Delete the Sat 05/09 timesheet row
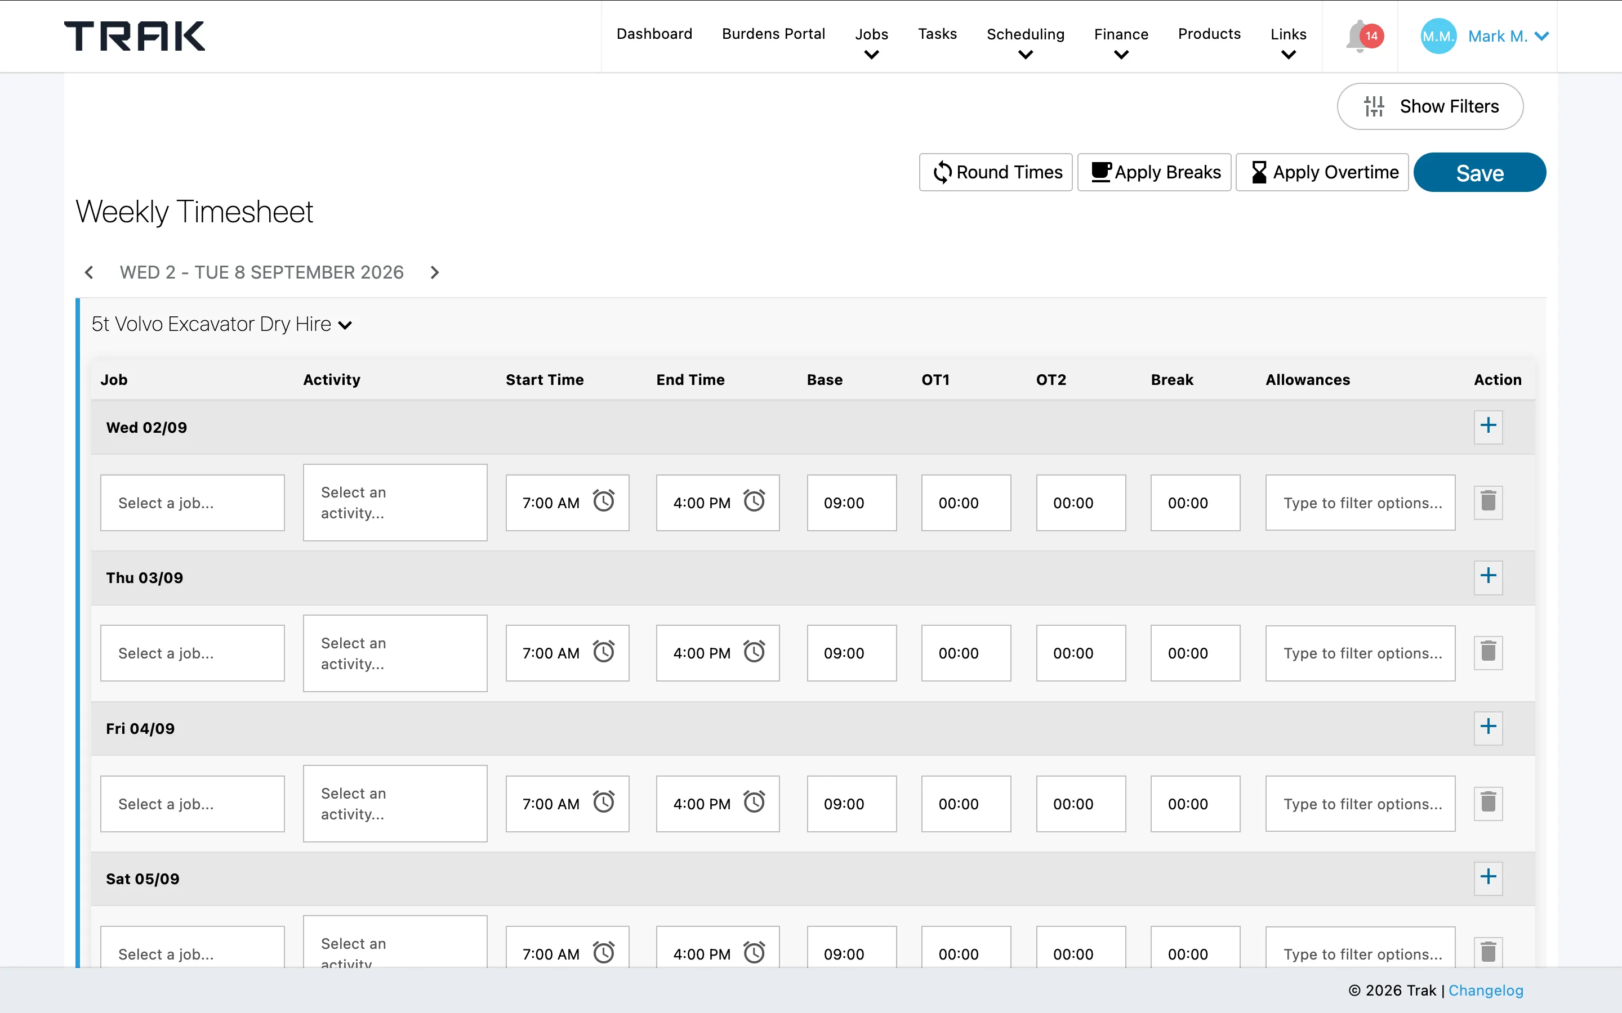Viewport: 1622px width, 1013px height. [1488, 952]
